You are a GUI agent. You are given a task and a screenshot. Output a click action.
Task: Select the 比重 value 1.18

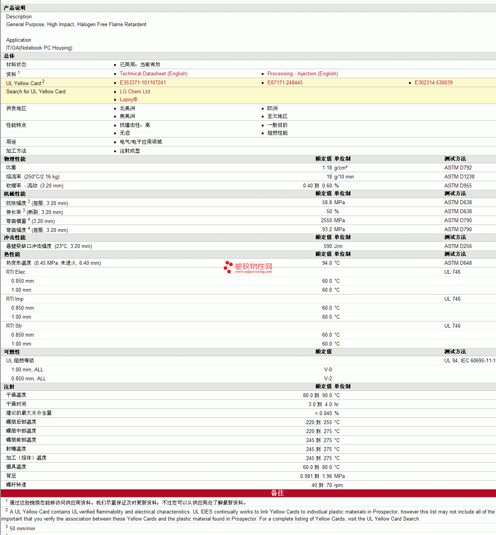327,168
